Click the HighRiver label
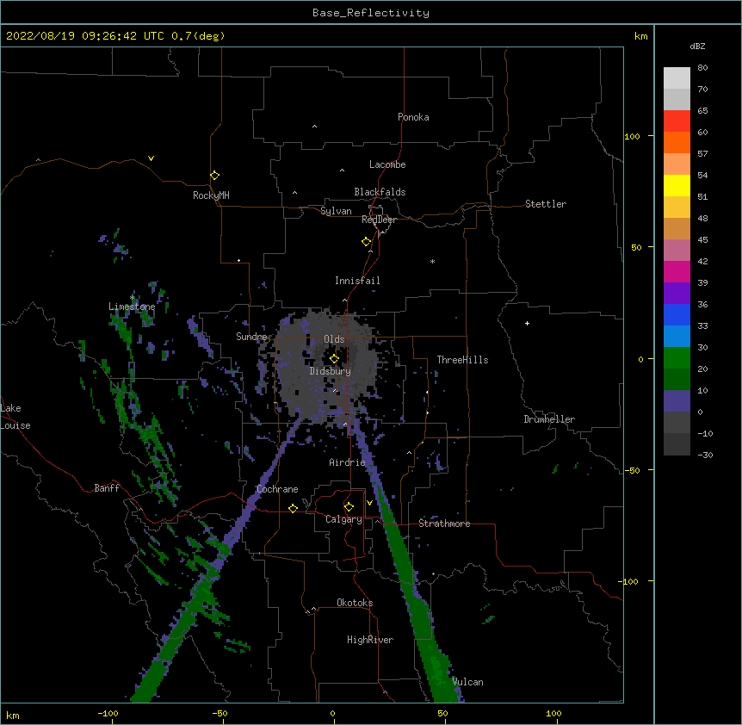 click(370, 640)
